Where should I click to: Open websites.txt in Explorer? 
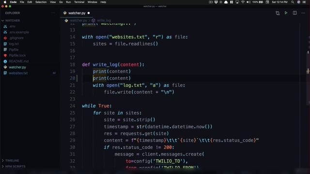pyautogui.click(x=18, y=73)
